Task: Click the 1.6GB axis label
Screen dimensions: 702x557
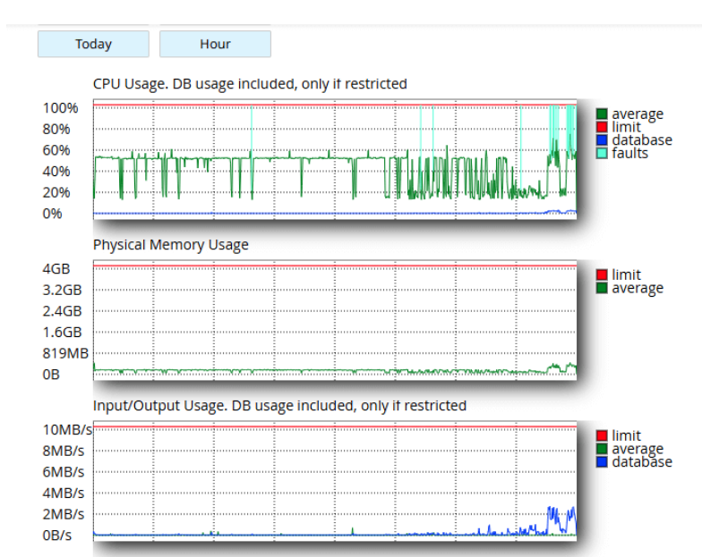Action: [63, 333]
